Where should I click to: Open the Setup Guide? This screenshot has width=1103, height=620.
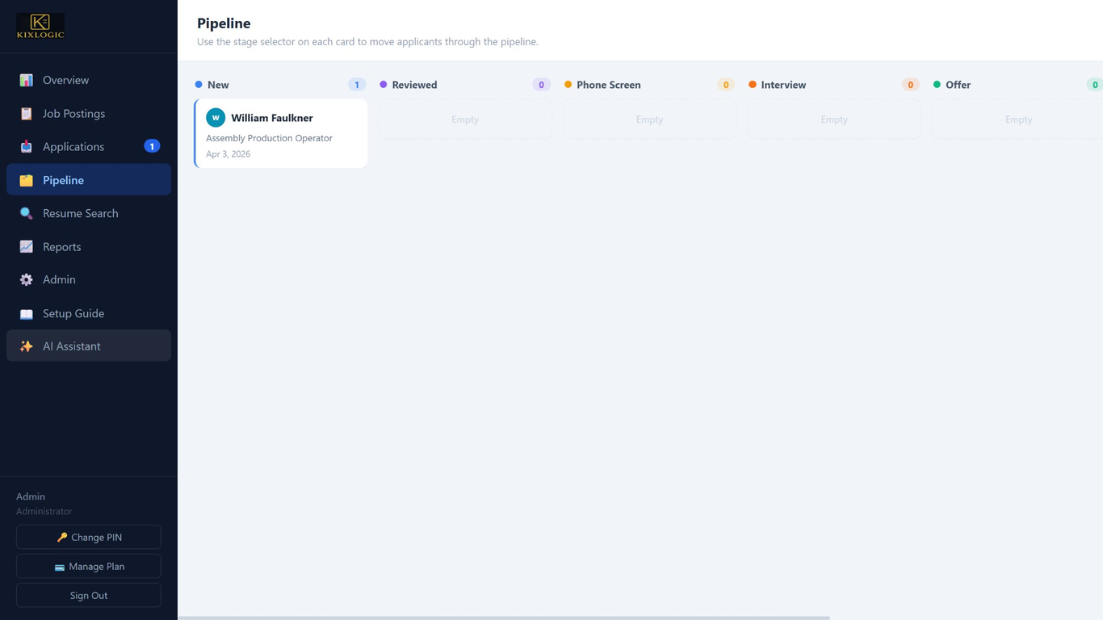pos(89,313)
